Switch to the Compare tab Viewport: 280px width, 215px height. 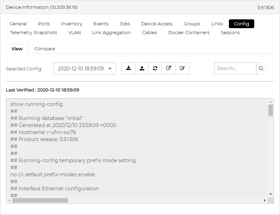(x=45, y=49)
